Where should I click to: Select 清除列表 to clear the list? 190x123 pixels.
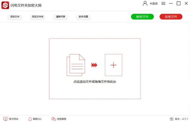click(60, 16)
